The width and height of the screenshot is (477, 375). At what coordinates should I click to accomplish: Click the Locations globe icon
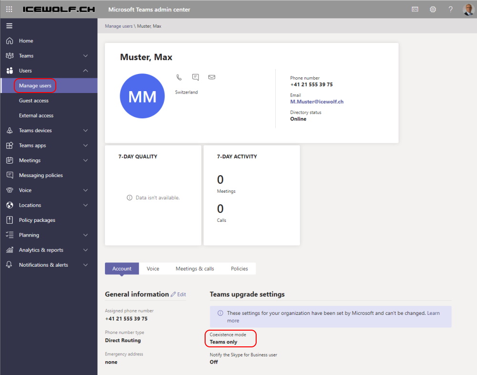pos(10,205)
